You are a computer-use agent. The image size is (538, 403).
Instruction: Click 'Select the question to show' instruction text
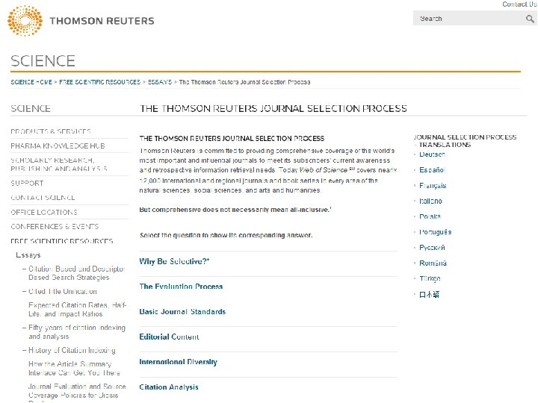pos(226,235)
